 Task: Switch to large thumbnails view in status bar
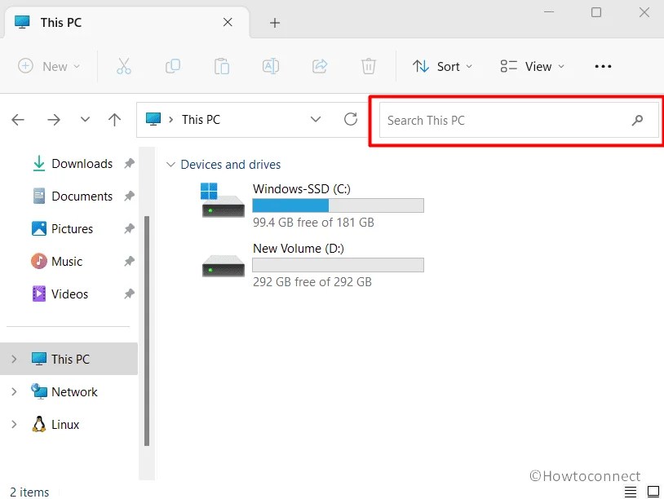(653, 491)
